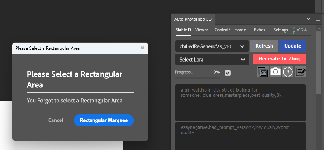Click the blue Update button
This screenshot has width=324, height=150.
point(293,46)
